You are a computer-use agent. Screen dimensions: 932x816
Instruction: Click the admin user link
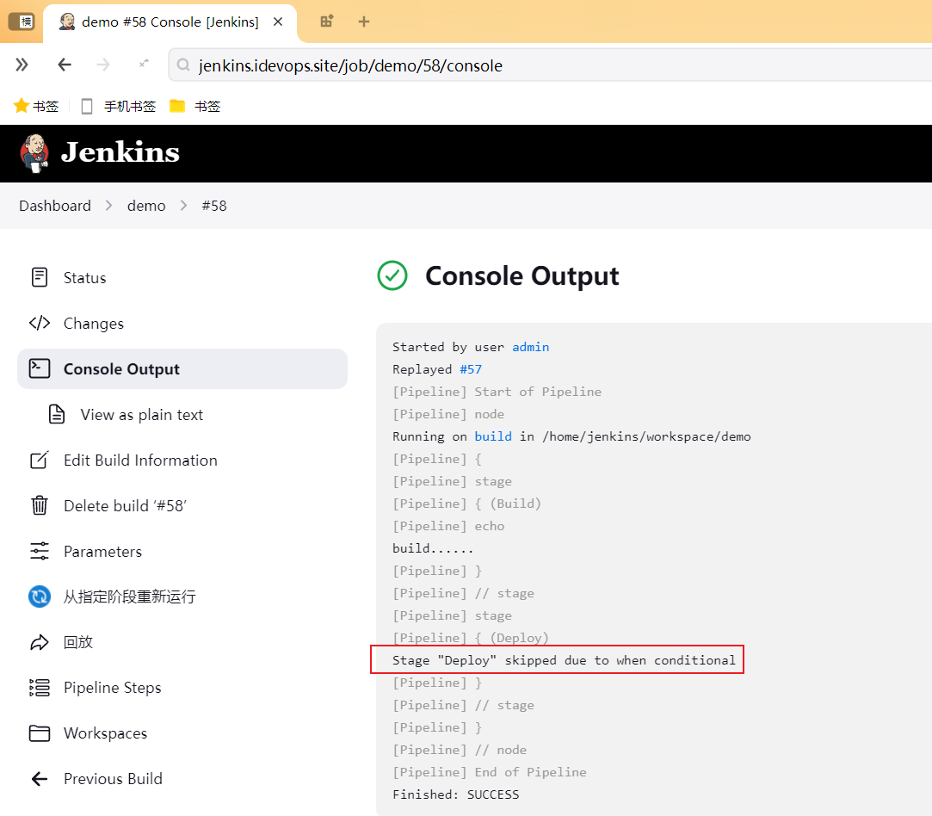point(531,347)
